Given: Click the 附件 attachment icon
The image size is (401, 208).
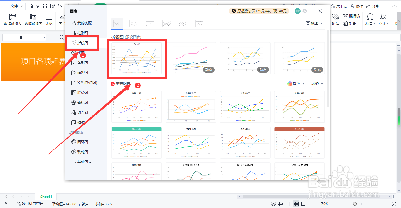Looking at the screenshot, I should (x=336, y=20).
